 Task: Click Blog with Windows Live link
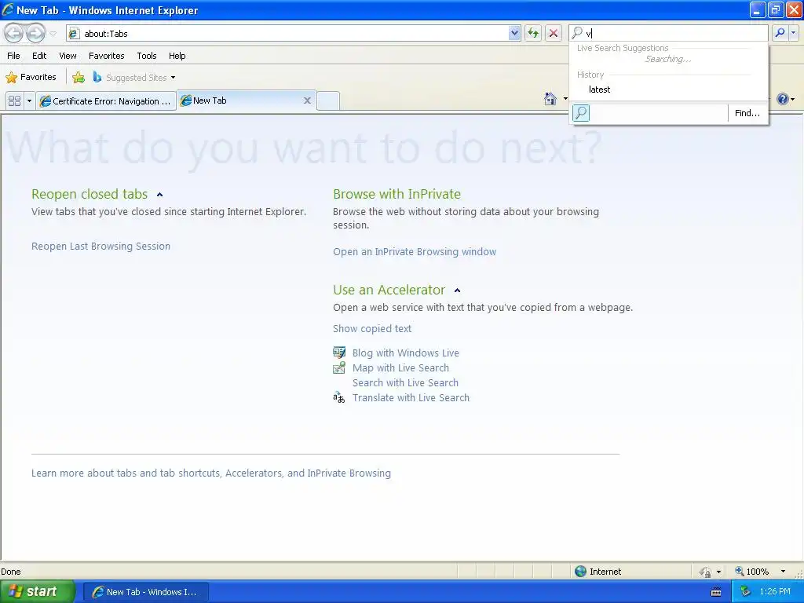(x=406, y=353)
